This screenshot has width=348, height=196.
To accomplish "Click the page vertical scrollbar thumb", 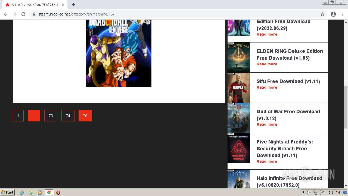I will coord(346,107).
